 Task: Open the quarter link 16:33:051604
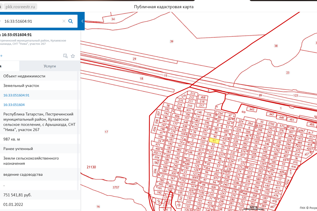click(14, 105)
